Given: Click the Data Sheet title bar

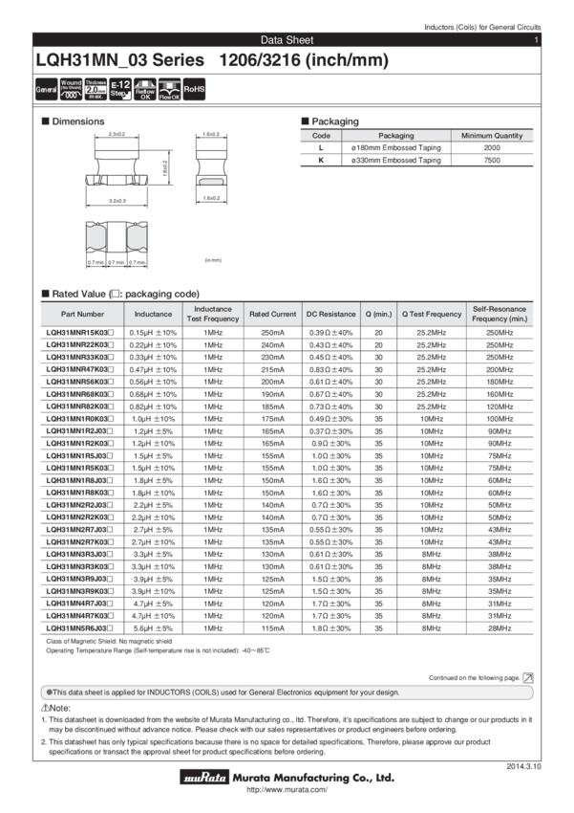Looking at the screenshot, I should 287,40.
